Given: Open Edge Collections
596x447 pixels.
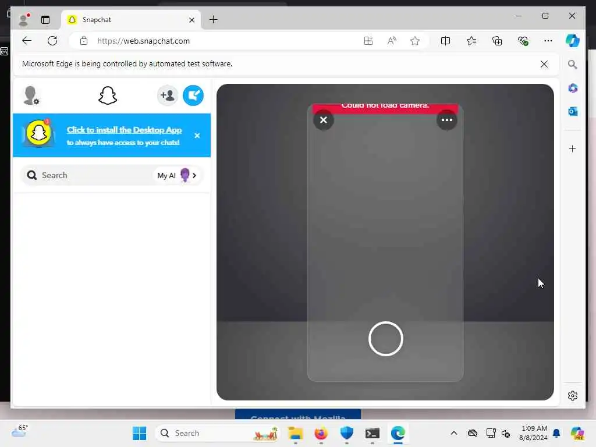Looking at the screenshot, I should click(x=497, y=41).
